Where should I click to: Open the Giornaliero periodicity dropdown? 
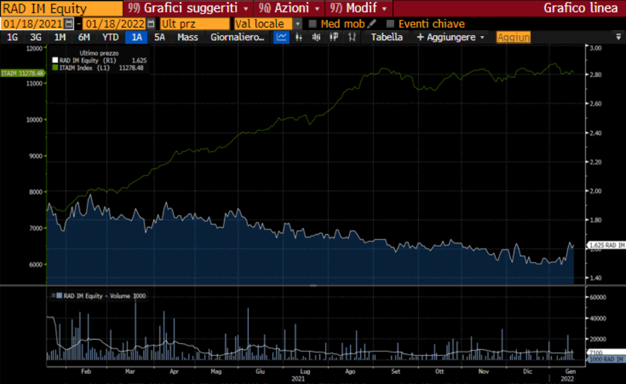tap(237, 37)
